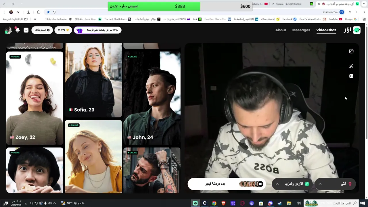Image resolution: width=368 pixels, height=207 pixels.
Task: Open Opera from the taskbar
Action: (x=242, y=203)
